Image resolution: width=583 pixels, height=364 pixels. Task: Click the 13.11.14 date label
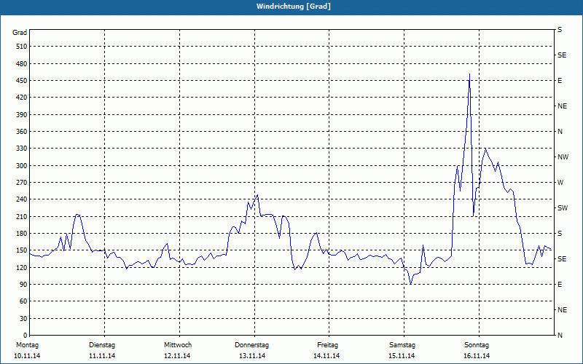(x=252, y=356)
